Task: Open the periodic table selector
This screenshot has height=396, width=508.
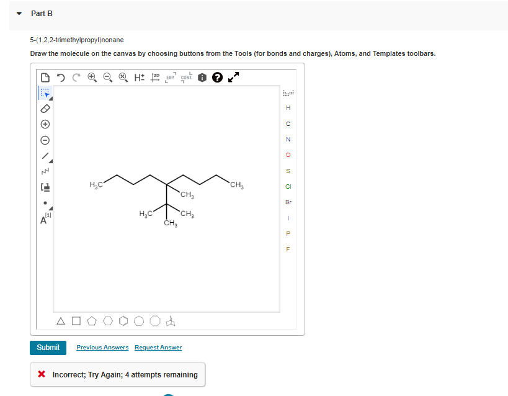Action: (x=288, y=92)
